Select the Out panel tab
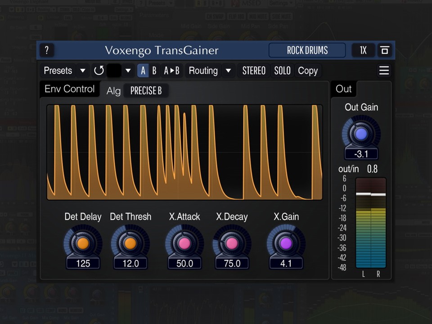Screen dimensions: 432x324 tap(343, 89)
